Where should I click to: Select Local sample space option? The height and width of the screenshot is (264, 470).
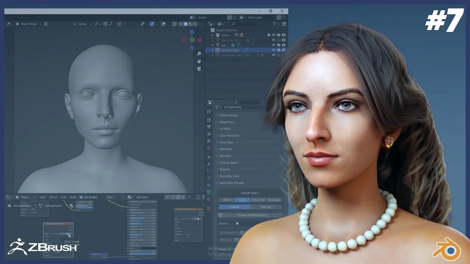(242, 200)
